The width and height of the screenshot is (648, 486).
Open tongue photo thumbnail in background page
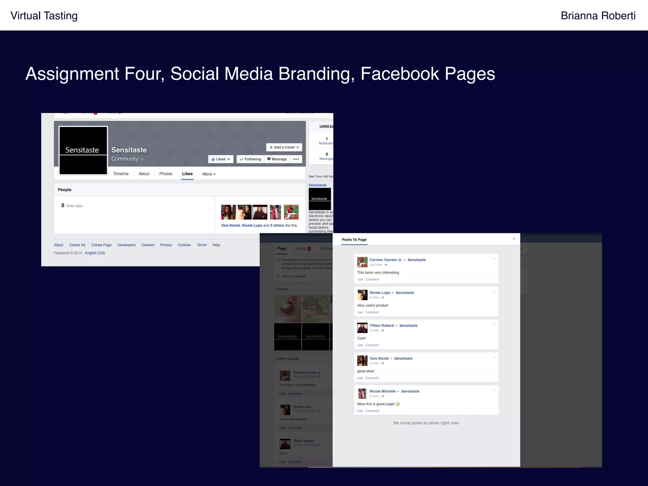click(288, 309)
